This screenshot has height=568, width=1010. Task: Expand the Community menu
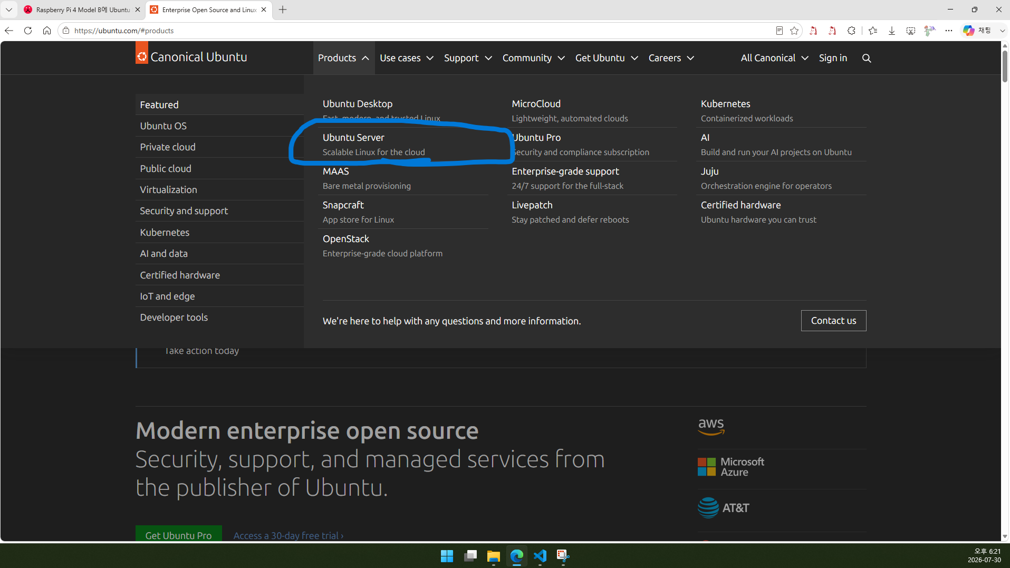tap(533, 58)
